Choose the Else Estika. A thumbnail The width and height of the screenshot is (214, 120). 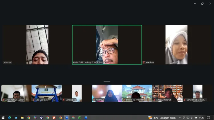(x=47, y=93)
